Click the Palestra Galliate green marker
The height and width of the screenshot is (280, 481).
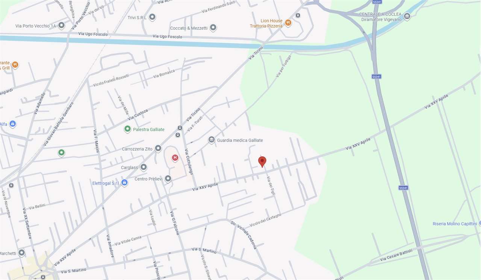128,129
